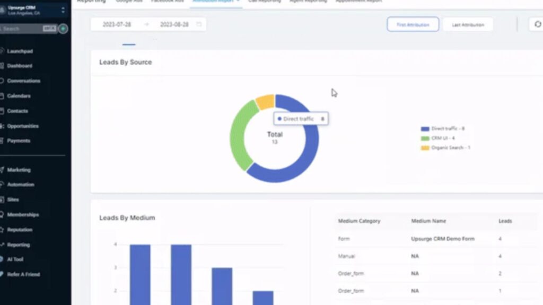This screenshot has width=543, height=305.
Task: Click the Leads column header
Action: click(505, 221)
